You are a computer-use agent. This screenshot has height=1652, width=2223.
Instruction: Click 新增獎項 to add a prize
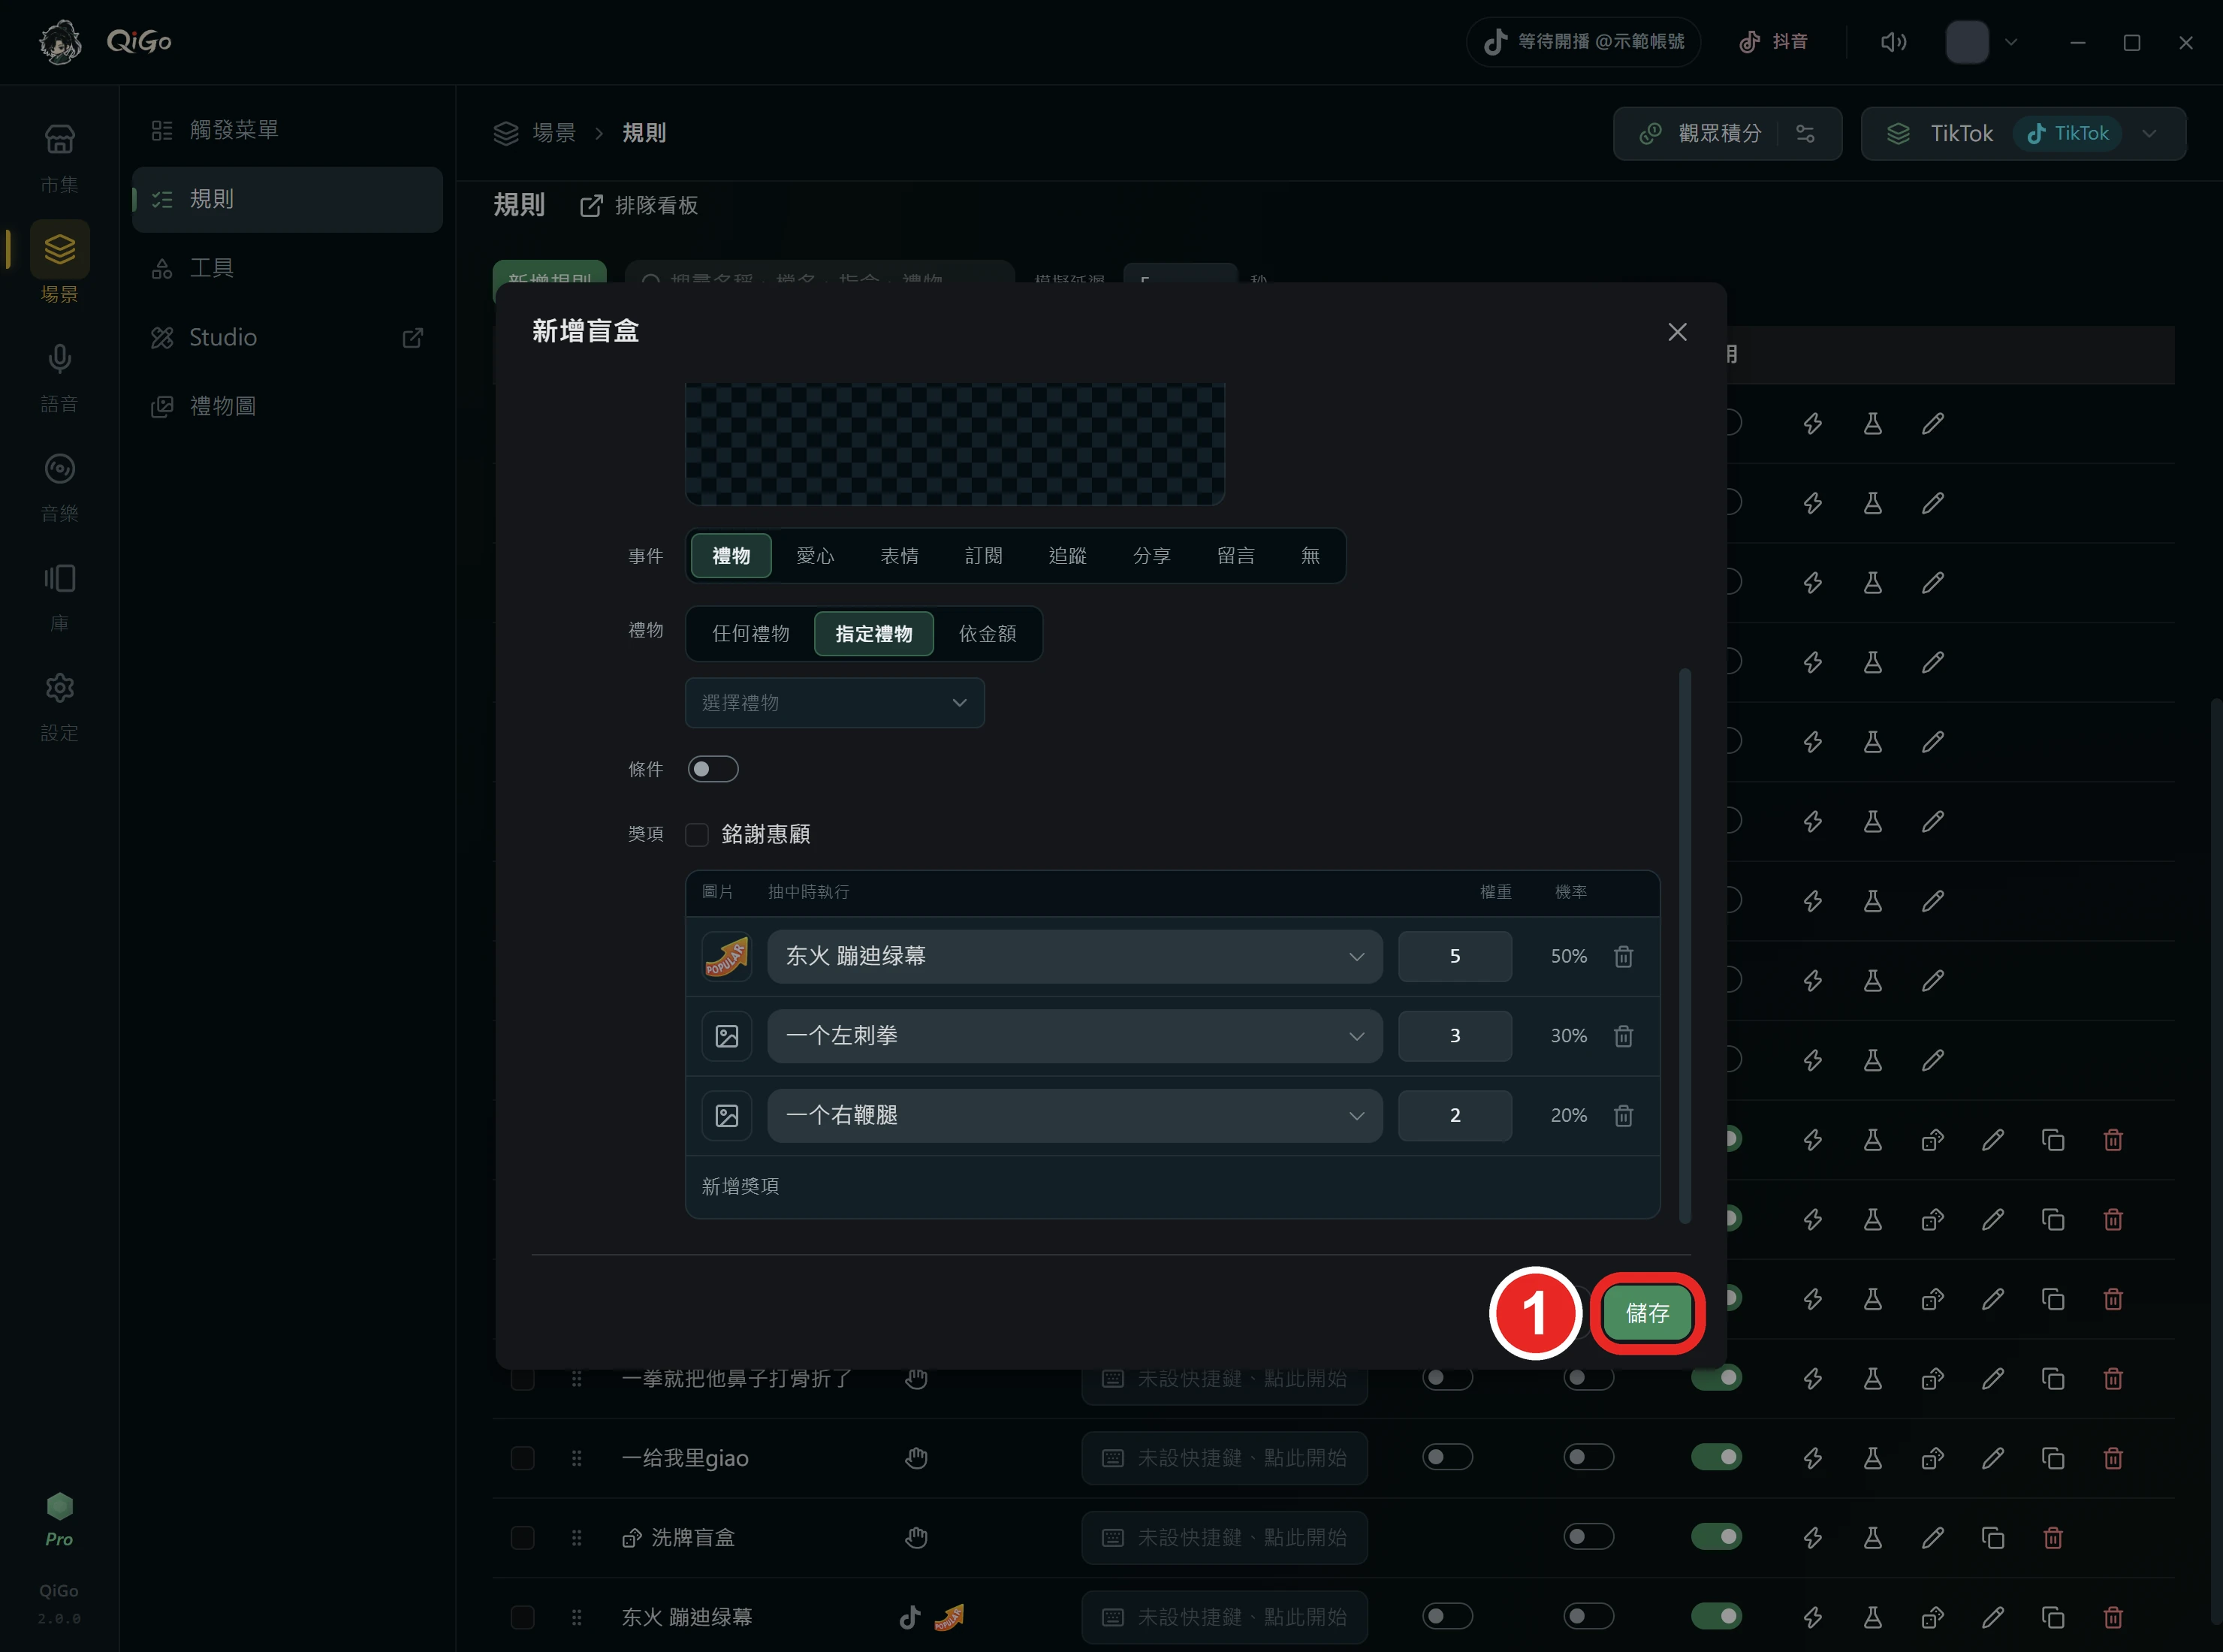740,1186
